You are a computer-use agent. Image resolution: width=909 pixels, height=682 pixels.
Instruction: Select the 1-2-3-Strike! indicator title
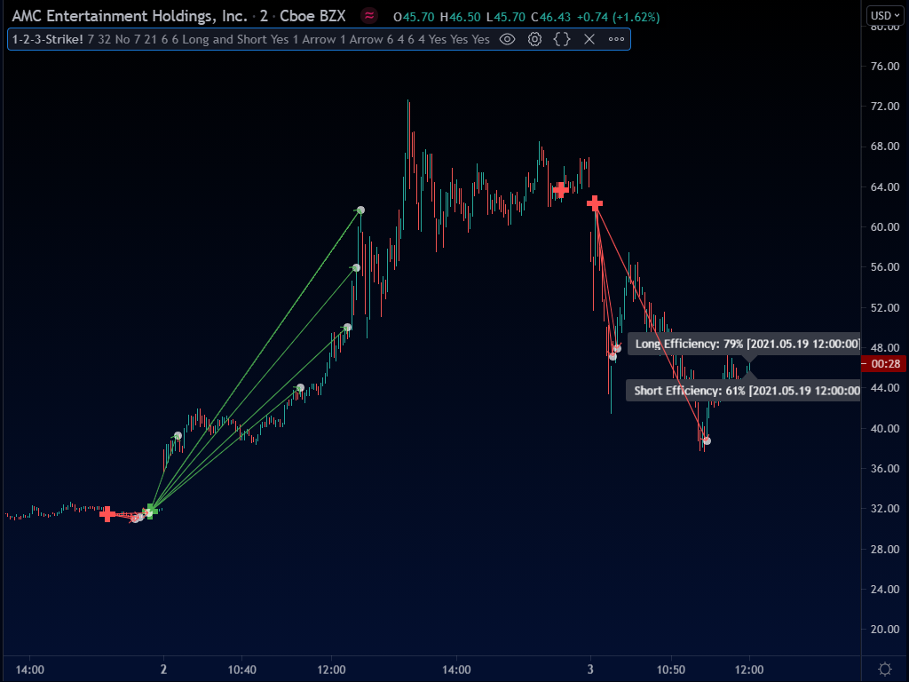coord(46,39)
